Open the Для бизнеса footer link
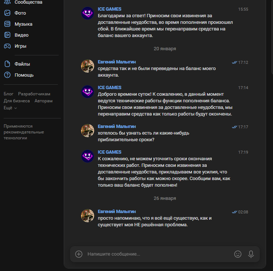Screen dimensions: 273x271 (x=17, y=101)
